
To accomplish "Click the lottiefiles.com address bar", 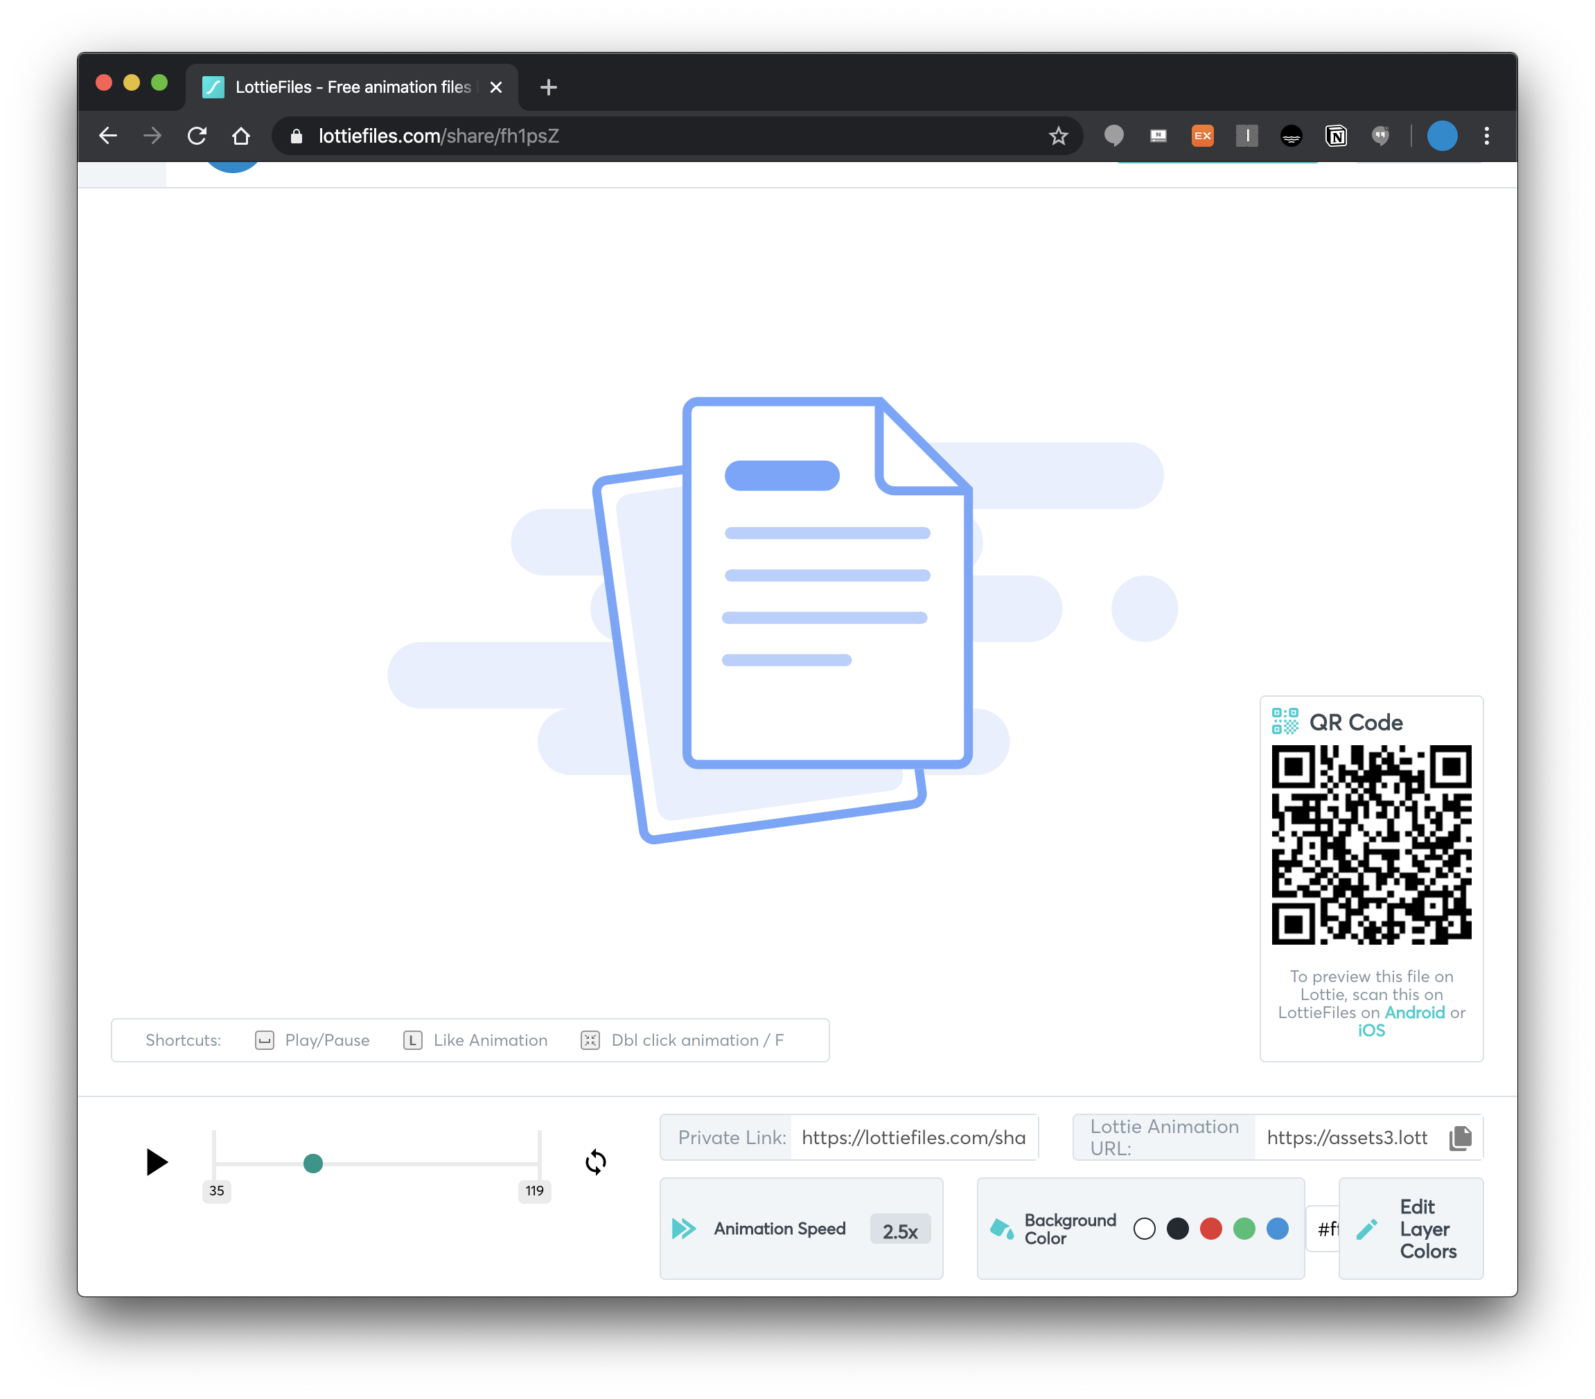I will 676,136.
